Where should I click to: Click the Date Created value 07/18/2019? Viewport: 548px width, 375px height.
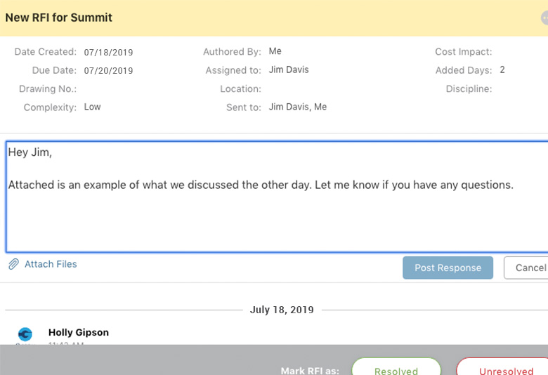point(108,53)
